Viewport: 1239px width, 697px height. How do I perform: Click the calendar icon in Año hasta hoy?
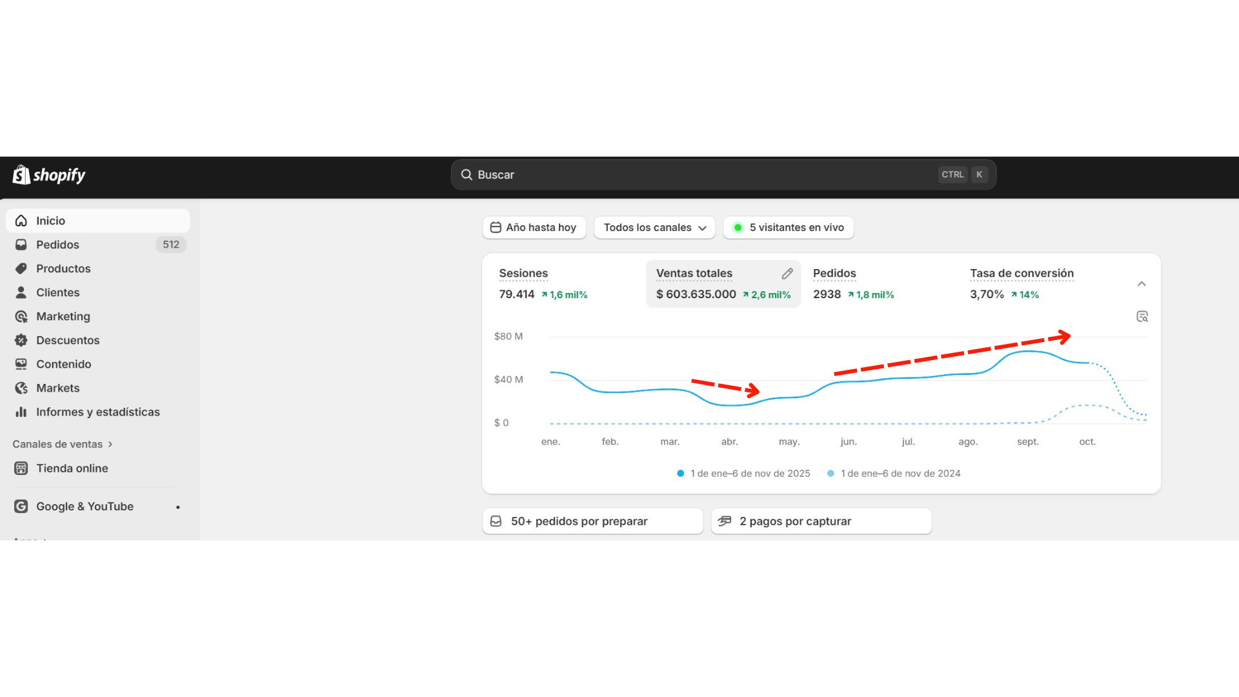(x=496, y=227)
